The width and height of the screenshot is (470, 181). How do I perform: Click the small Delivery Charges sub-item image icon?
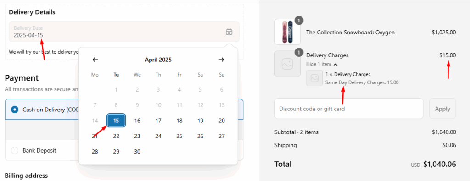pos(314,78)
